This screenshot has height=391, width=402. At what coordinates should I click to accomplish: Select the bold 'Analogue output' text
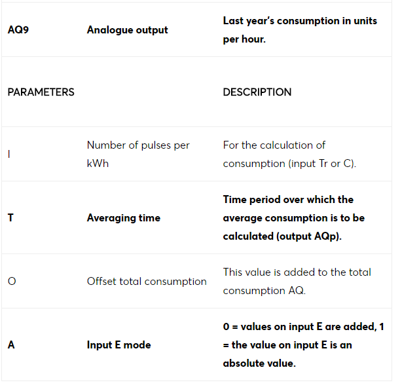128,30
